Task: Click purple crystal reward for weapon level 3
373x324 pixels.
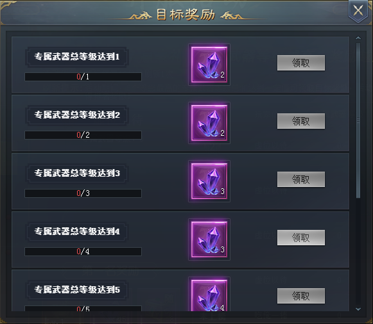Action: (209, 181)
